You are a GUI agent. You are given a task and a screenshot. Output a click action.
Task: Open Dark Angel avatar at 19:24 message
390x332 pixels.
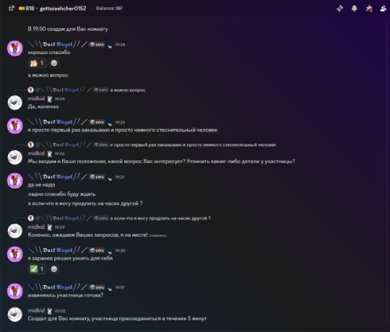[x=15, y=48]
